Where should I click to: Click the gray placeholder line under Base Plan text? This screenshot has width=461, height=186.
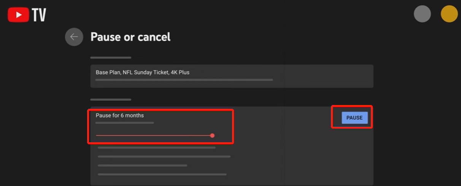184,80
